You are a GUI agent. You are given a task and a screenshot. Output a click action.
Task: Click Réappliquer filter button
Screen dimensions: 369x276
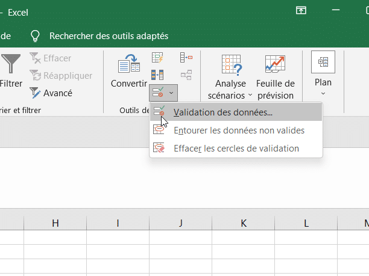(x=61, y=75)
